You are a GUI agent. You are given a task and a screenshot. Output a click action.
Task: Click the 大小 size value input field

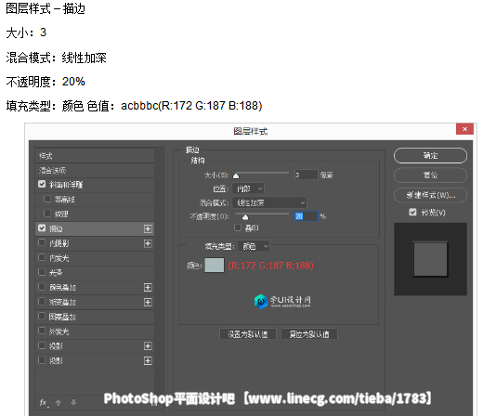[x=306, y=175]
